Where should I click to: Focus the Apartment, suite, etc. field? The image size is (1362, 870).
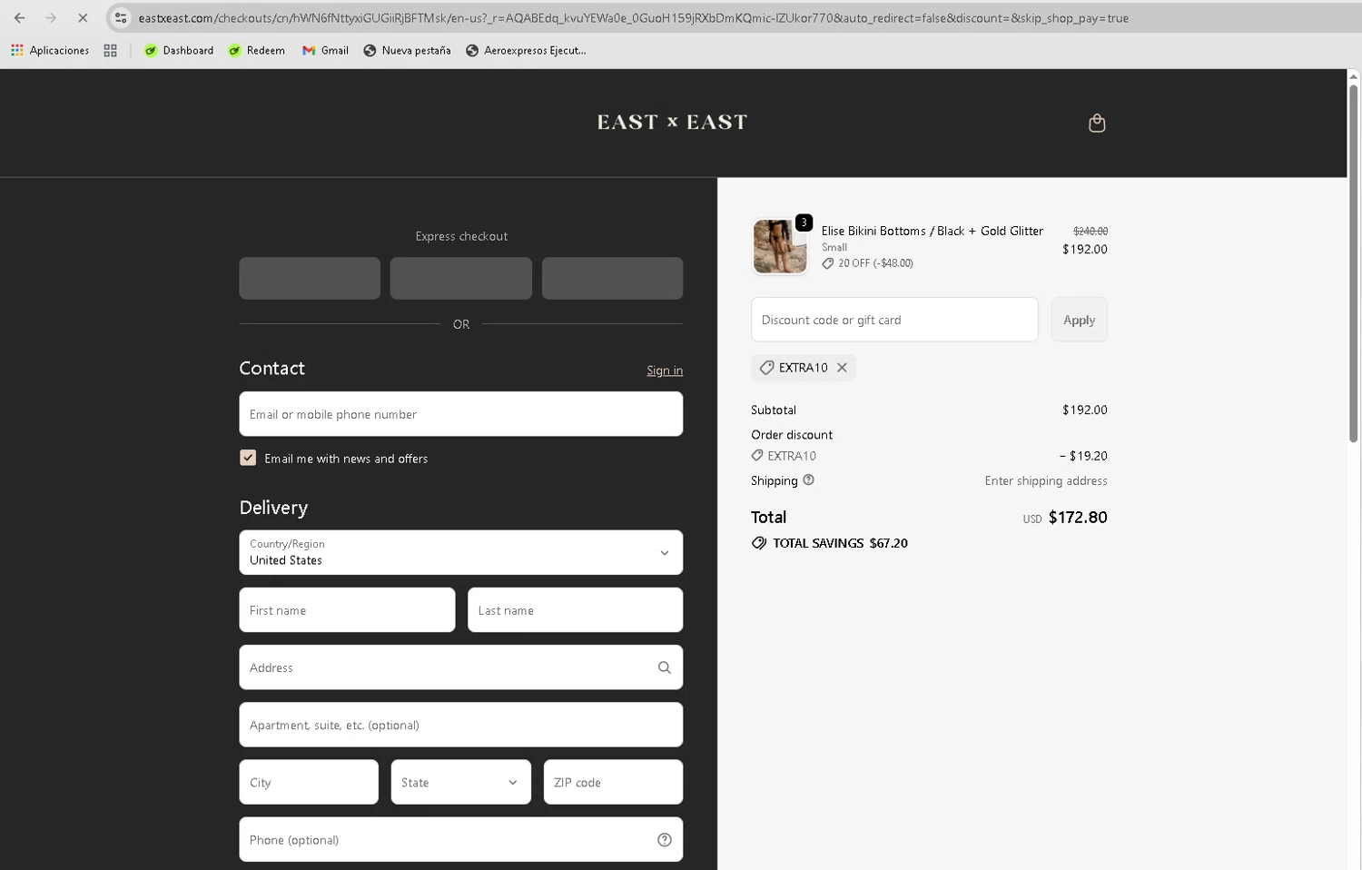coord(461,725)
